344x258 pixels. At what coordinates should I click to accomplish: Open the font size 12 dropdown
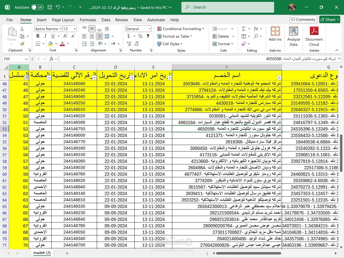74,29
